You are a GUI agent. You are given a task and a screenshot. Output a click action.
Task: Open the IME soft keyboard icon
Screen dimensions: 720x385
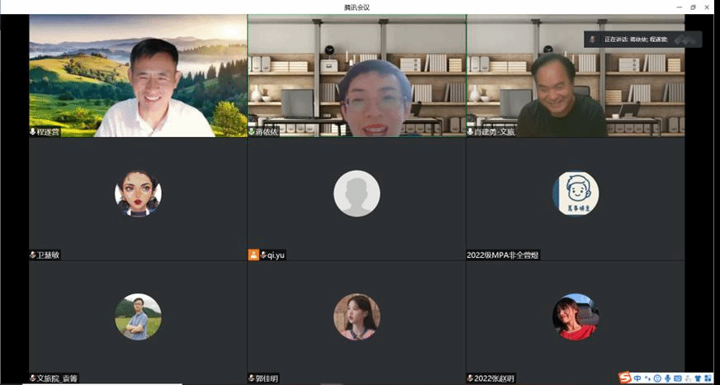[677, 378]
